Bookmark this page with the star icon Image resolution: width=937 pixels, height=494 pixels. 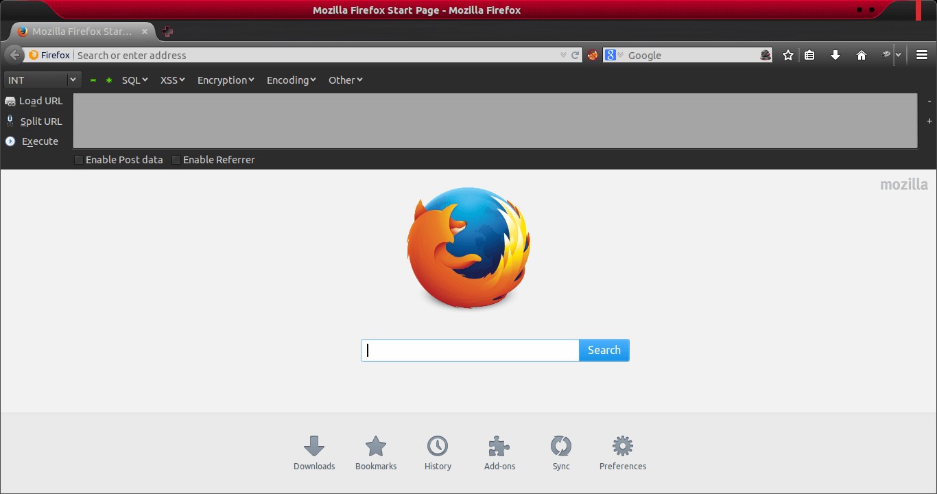coord(787,55)
